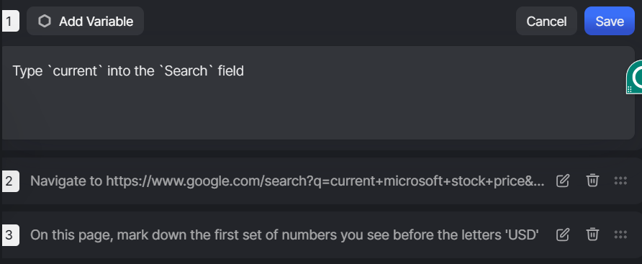Cancel editing the current step

pyautogui.click(x=546, y=21)
